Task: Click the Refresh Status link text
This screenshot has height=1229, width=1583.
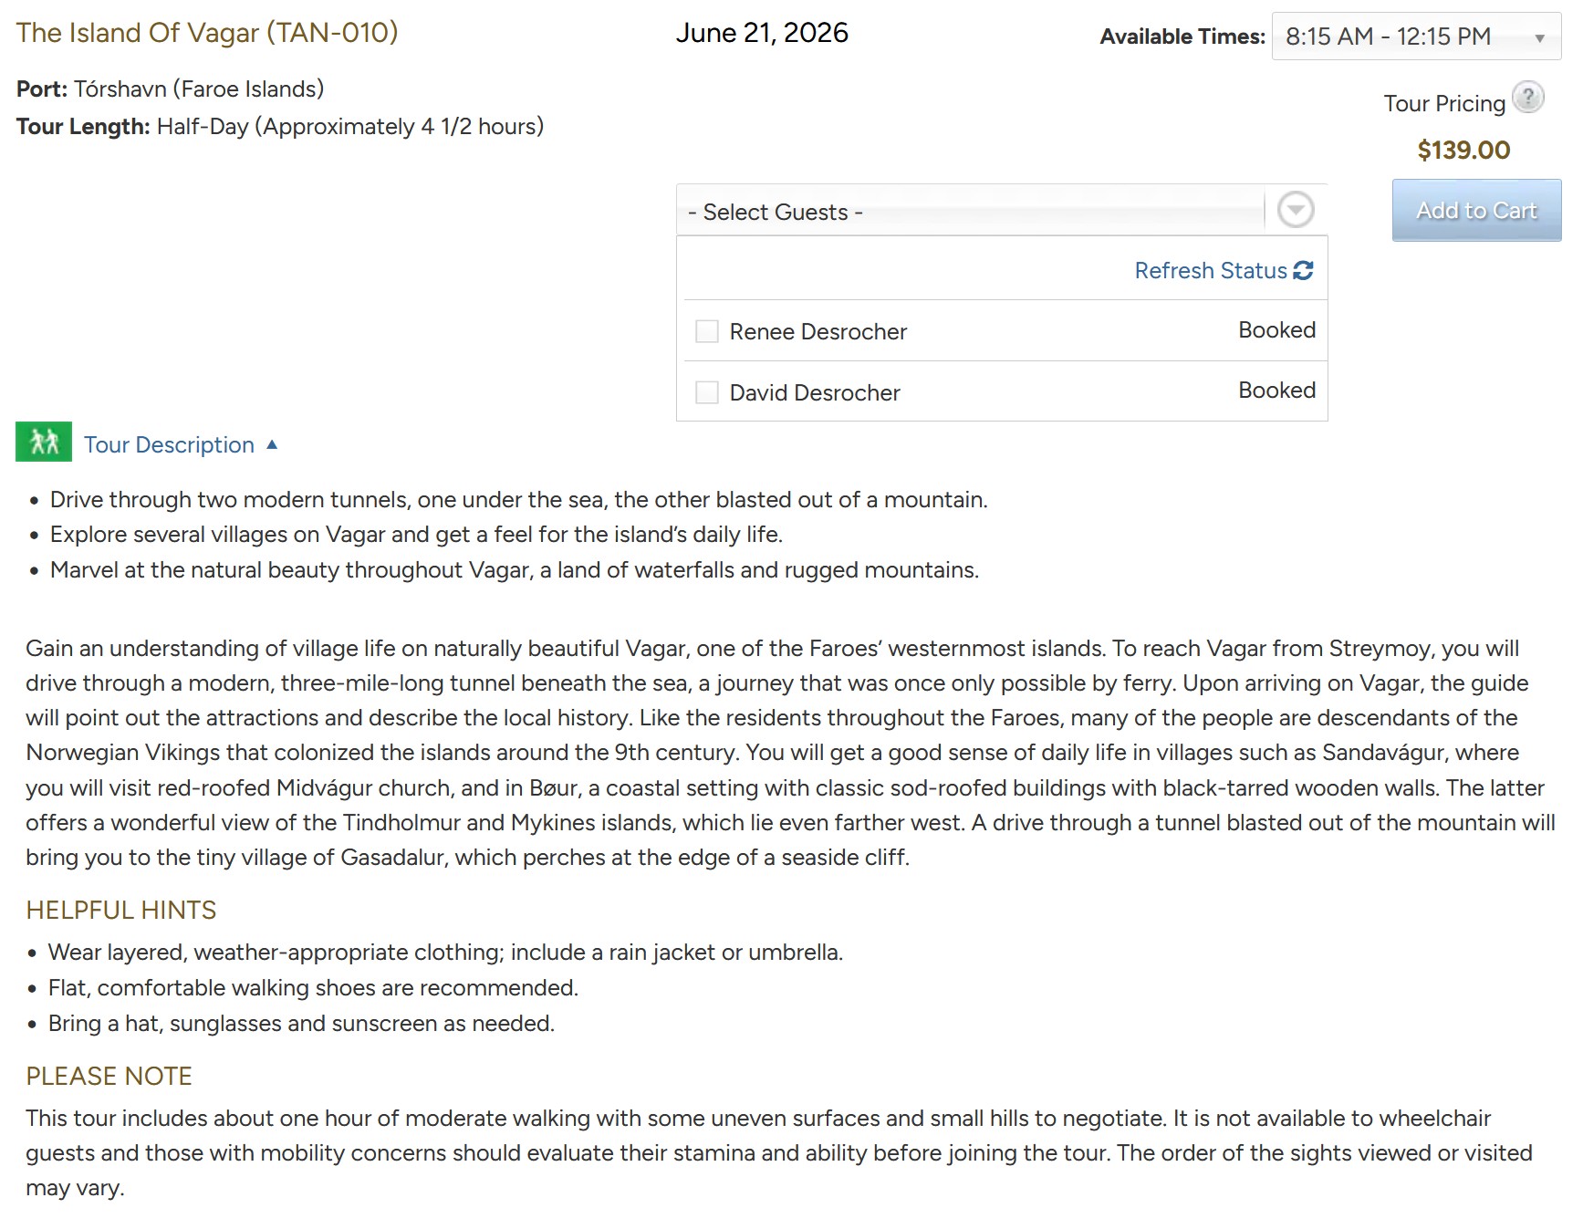Action: pyautogui.click(x=1210, y=271)
